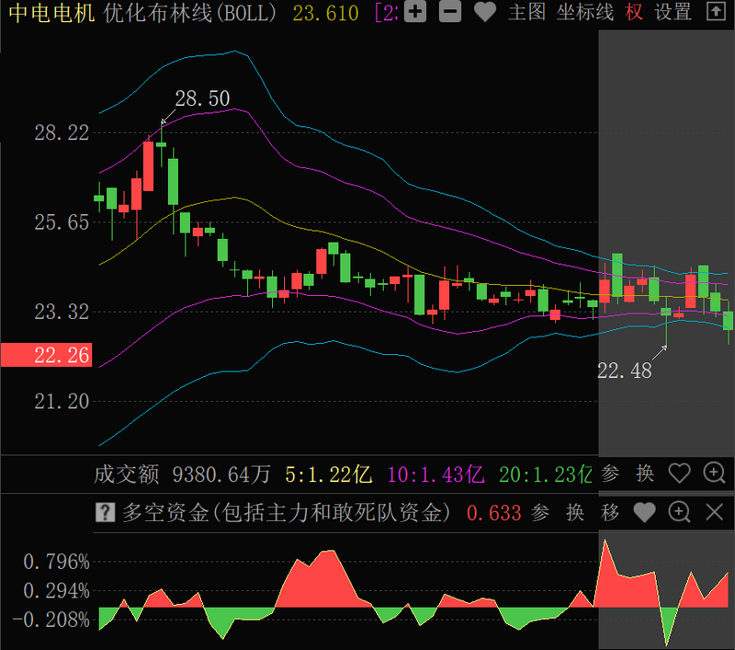Click the 21.20 price axis label
This screenshot has height=650, width=735.
click(62, 402)
